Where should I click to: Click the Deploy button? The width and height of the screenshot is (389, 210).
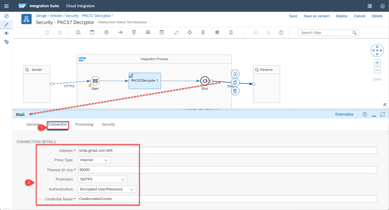click(x=342, y=16)
